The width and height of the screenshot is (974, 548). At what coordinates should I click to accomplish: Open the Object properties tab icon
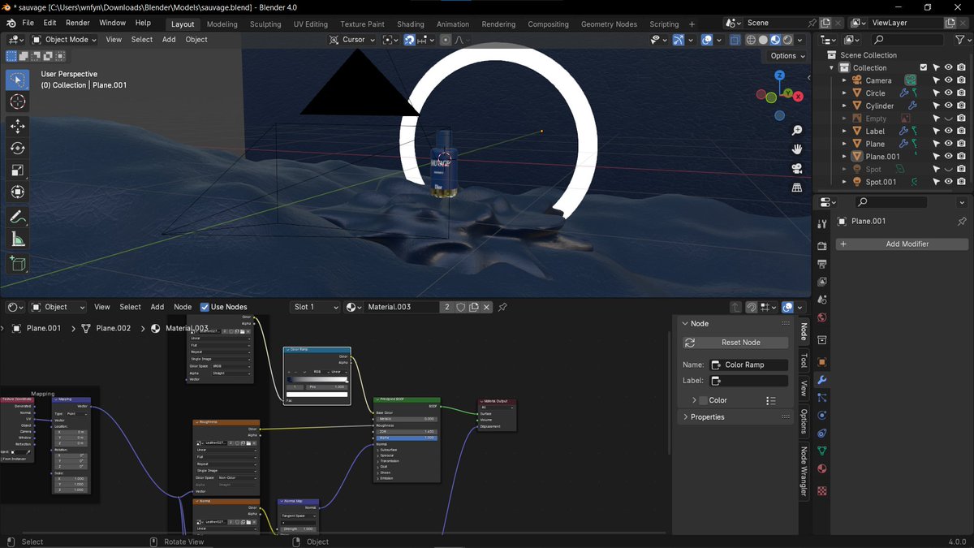click(x=822, y=362)
